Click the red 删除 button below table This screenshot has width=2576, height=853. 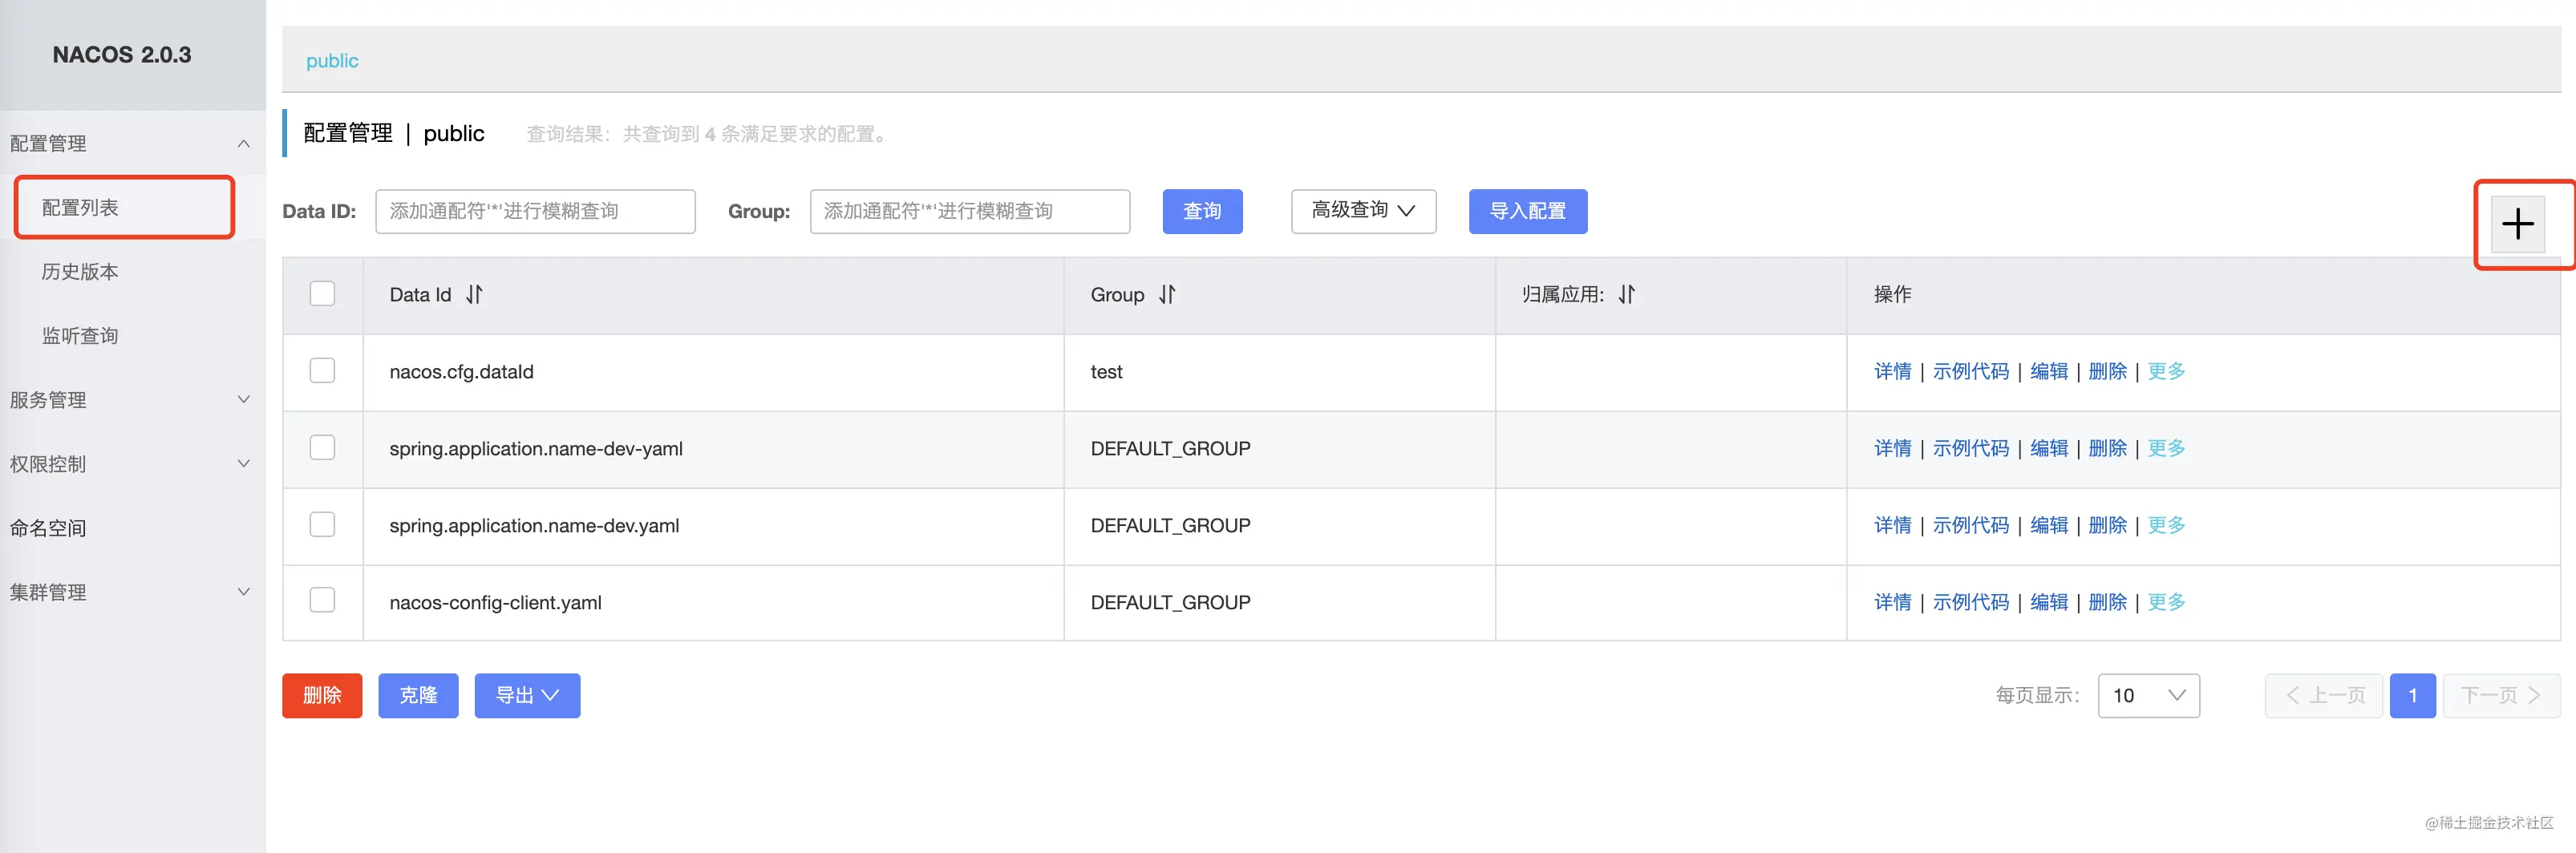click(322, 695)
